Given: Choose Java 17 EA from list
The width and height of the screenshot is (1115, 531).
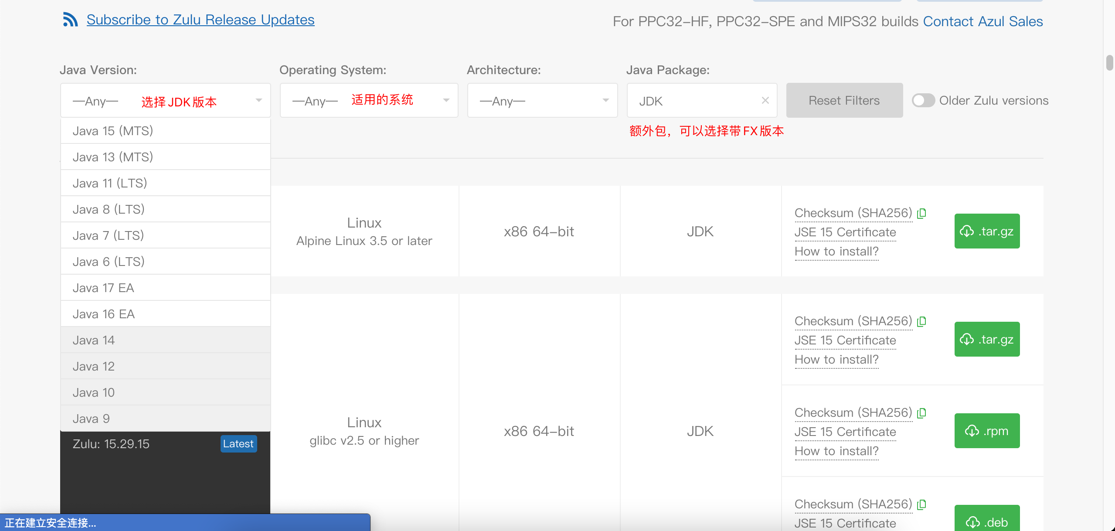Looking at the screenshot, I should [166, 288].
